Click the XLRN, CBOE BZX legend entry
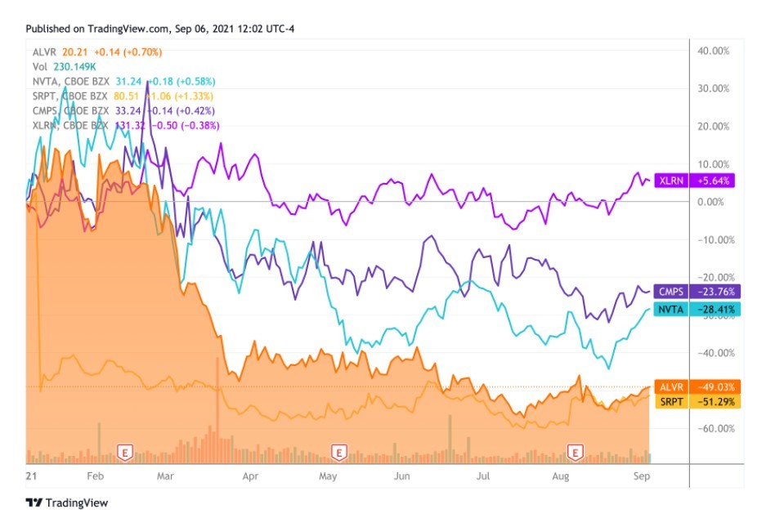 tap(70, 126)
